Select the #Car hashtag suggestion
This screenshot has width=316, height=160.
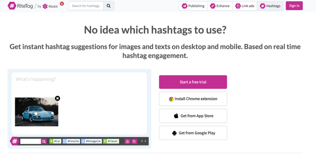coord(55,141)
